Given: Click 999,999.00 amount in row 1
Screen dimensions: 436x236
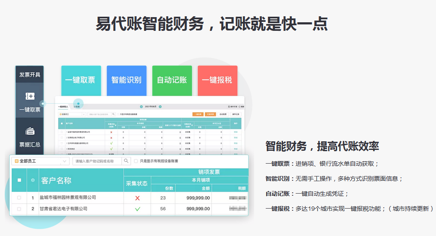Looking at the screenshot, I should tap(198, 198).
